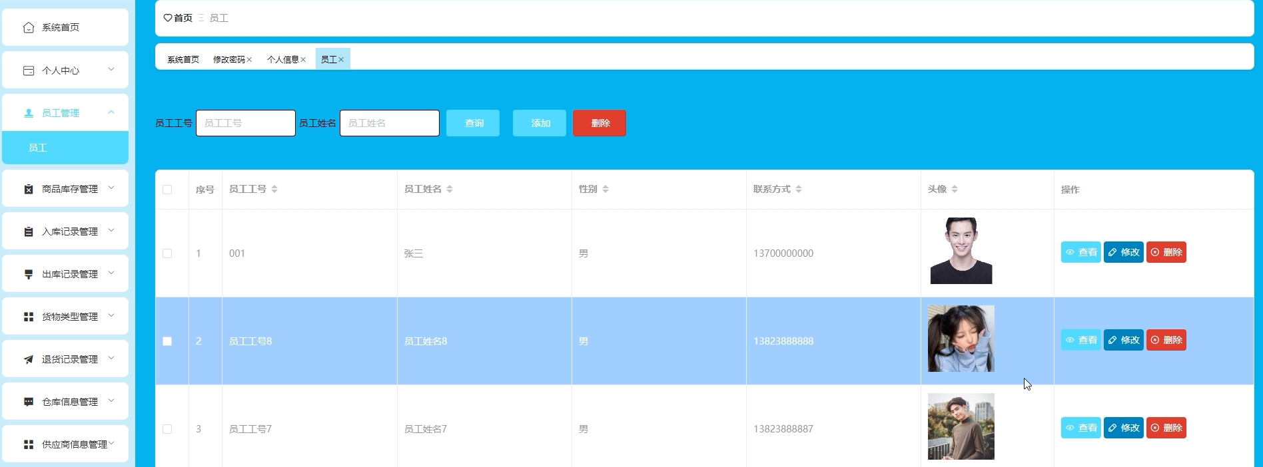Collapse the 员工管理 menu chevron
Viewport: 1263px width, 467px height.
tap(111, 112)
